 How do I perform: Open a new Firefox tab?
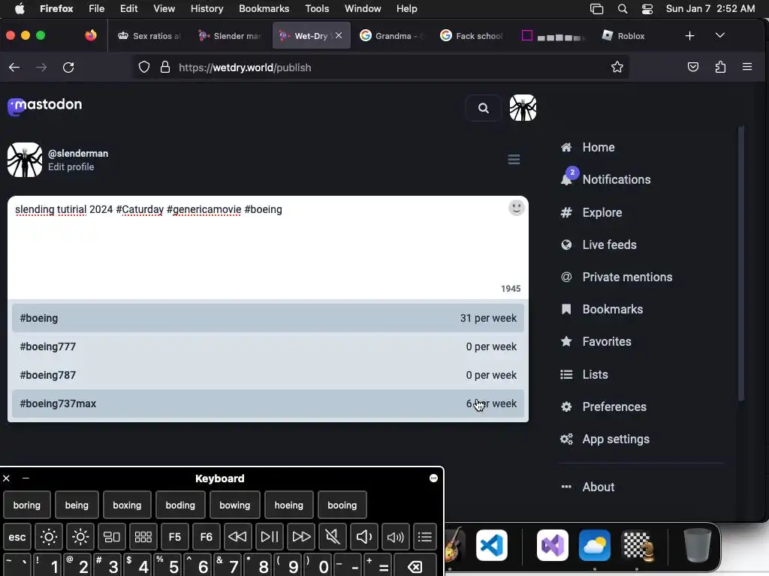(689, 36)
